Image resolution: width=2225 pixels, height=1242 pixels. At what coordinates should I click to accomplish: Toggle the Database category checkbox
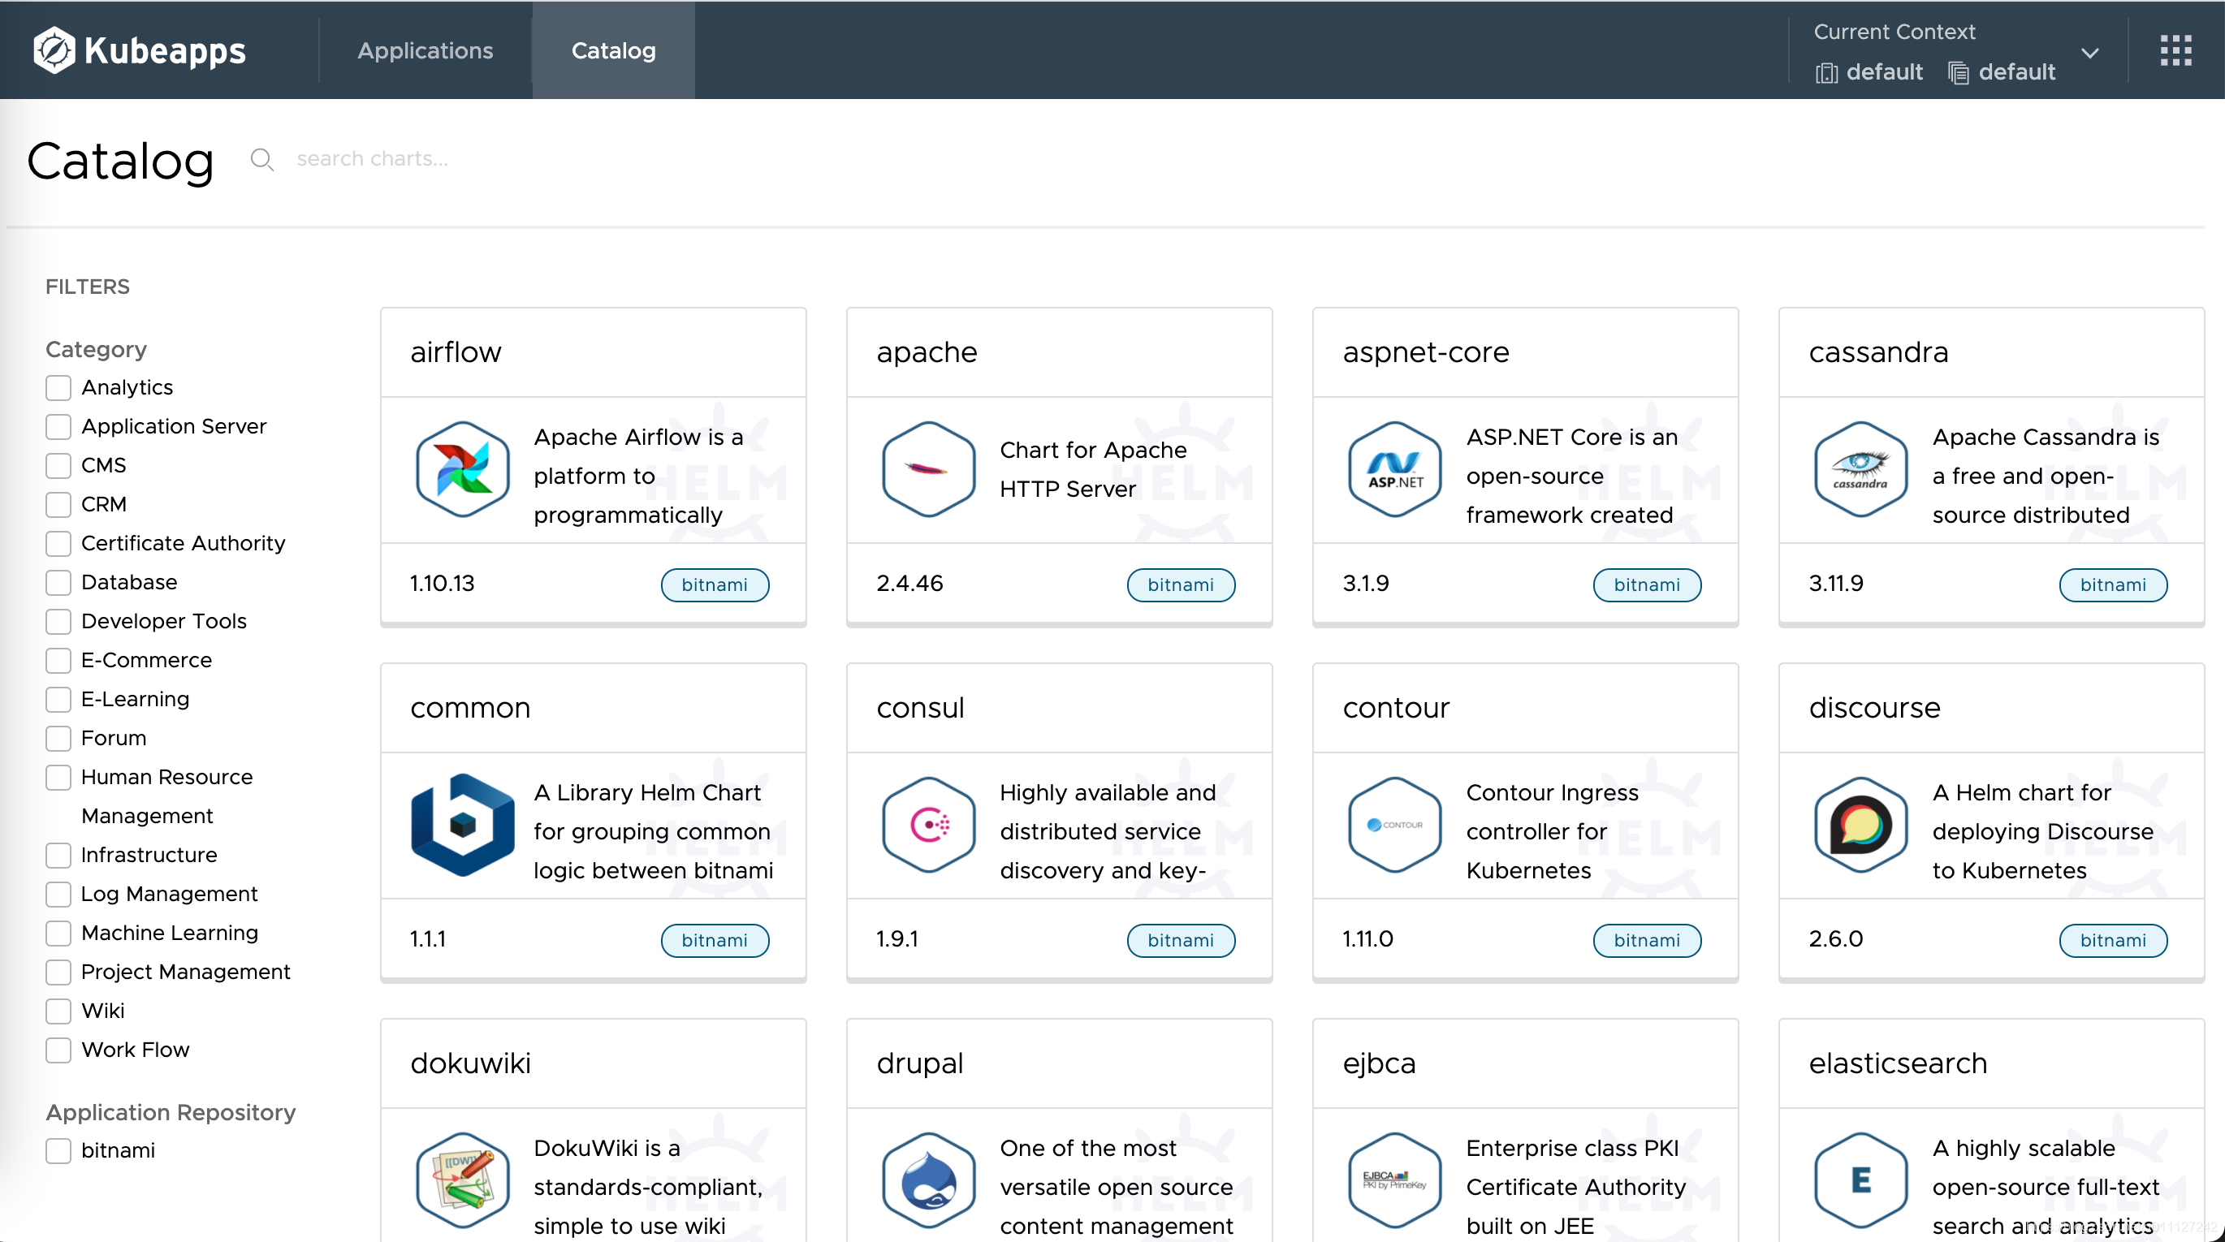(58, 582)
